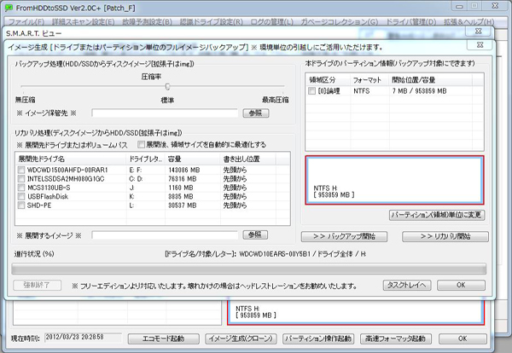
Task: Click the 展開先ドライブ名 column header
Action: 71,159
